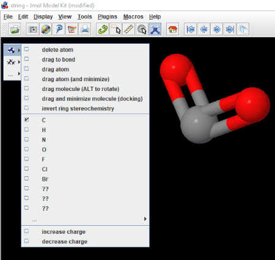Click the print icon in toolbar
This screenshot has width=275, height=260.
[85, 29]
